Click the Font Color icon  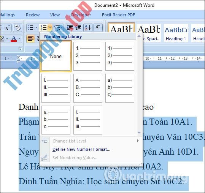pyautogui.click(x=14, y=38)
